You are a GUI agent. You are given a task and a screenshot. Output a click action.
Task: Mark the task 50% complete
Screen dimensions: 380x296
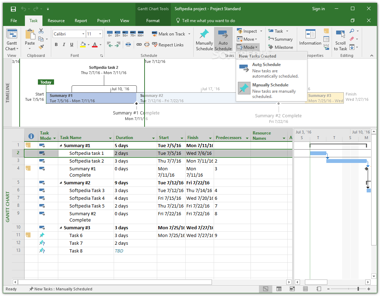(125, 34)
